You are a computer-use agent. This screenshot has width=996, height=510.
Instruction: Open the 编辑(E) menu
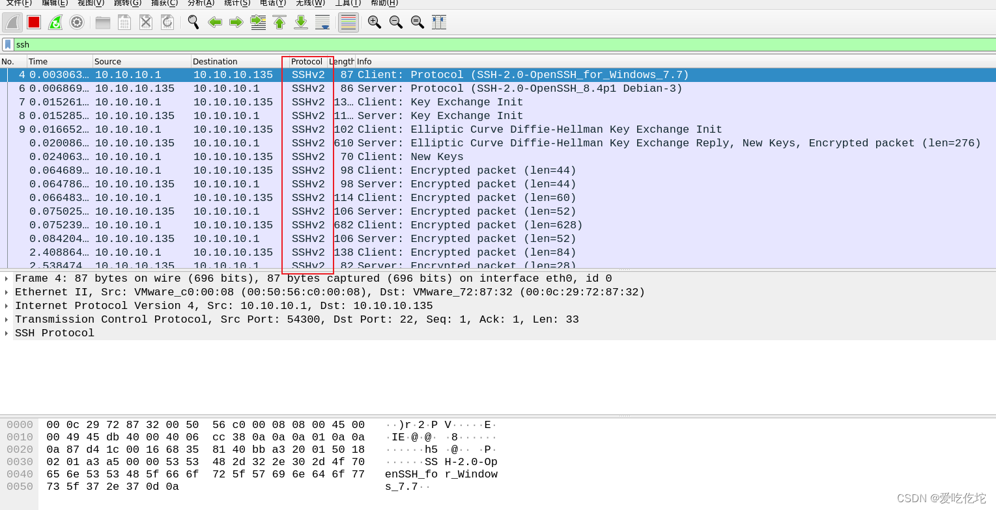[x=55, y=3]
